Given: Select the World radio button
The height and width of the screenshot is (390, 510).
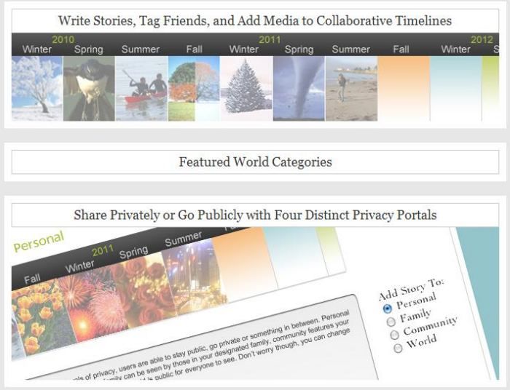Looking at the screenshot, I should pos(398,349).
